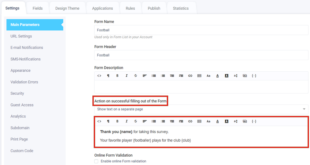
Task: Open paragraph format menu in Form Description toolbar
Action: pos(108,76)
